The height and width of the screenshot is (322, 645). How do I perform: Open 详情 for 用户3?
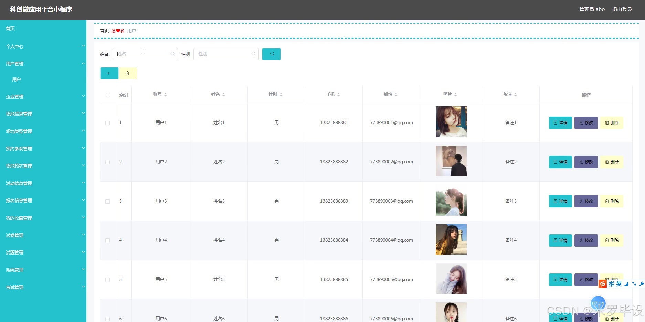(x=560, y=201)
